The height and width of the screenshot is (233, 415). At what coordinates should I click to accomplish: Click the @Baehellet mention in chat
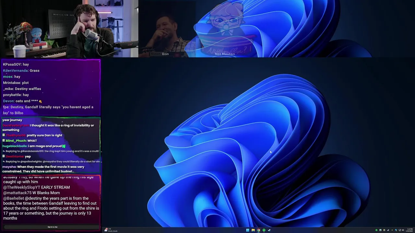(14, 198)
